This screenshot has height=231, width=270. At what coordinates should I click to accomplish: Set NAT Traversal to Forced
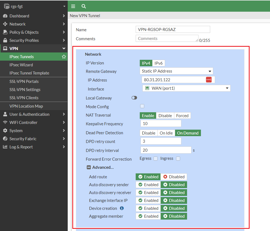coord(182,116)
